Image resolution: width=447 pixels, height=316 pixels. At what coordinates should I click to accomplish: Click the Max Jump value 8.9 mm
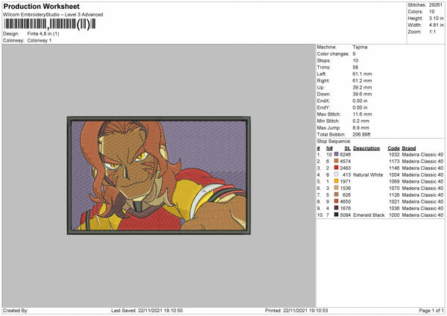click(361, 127)
